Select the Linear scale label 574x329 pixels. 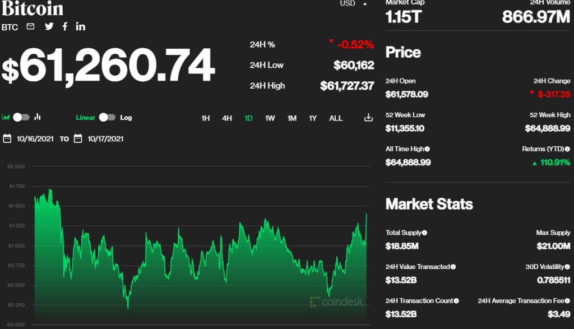[85, 118]
